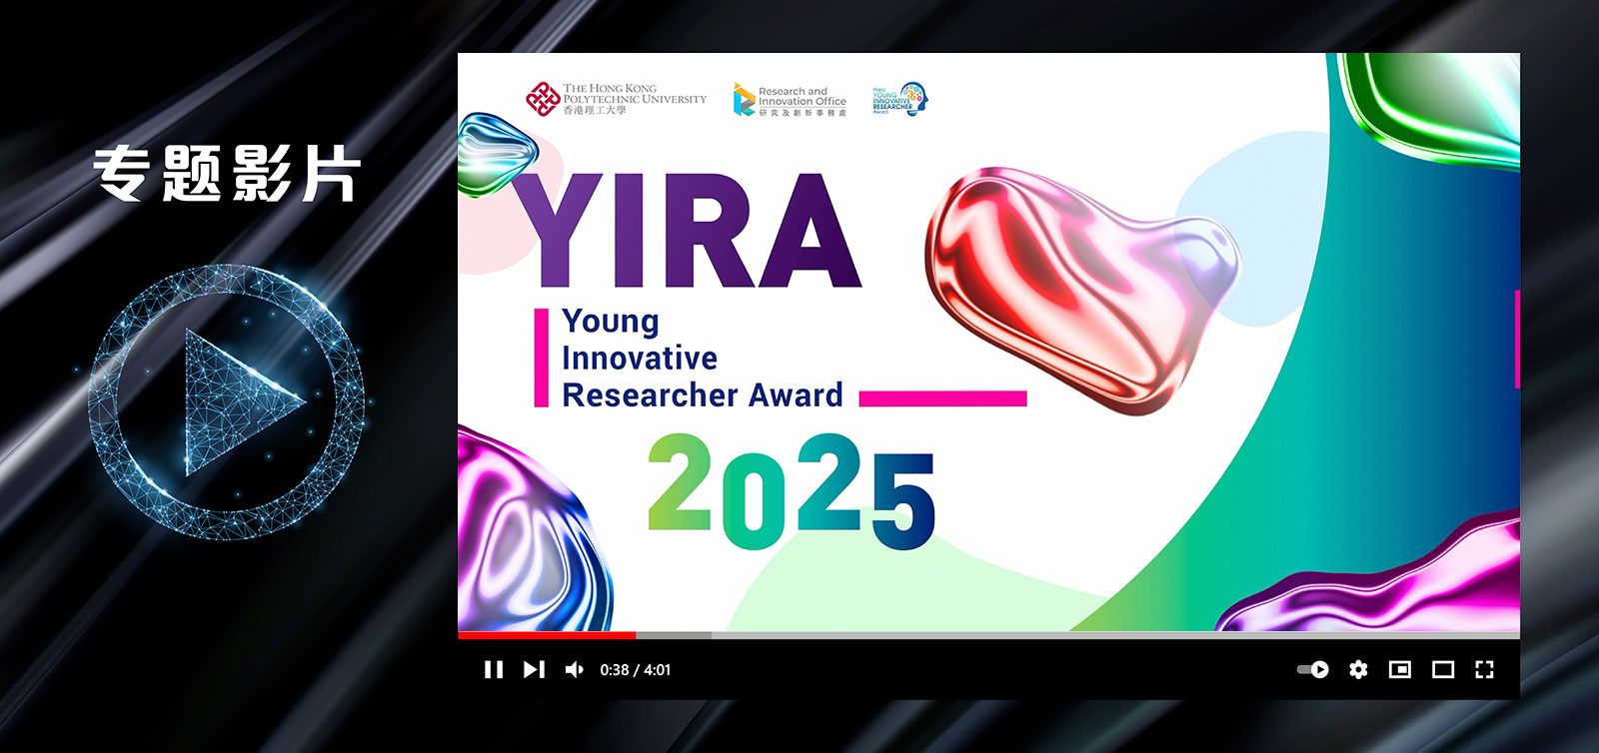The image size is (1599, 753).
Task: Click the Hong Kong Polytechnic University logo
Action: coord(616,100)
